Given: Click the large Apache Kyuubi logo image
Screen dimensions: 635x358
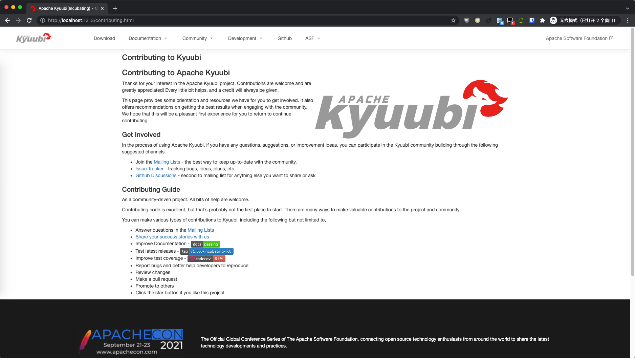Looking at the screenshot, I should [x=411, y=109].
